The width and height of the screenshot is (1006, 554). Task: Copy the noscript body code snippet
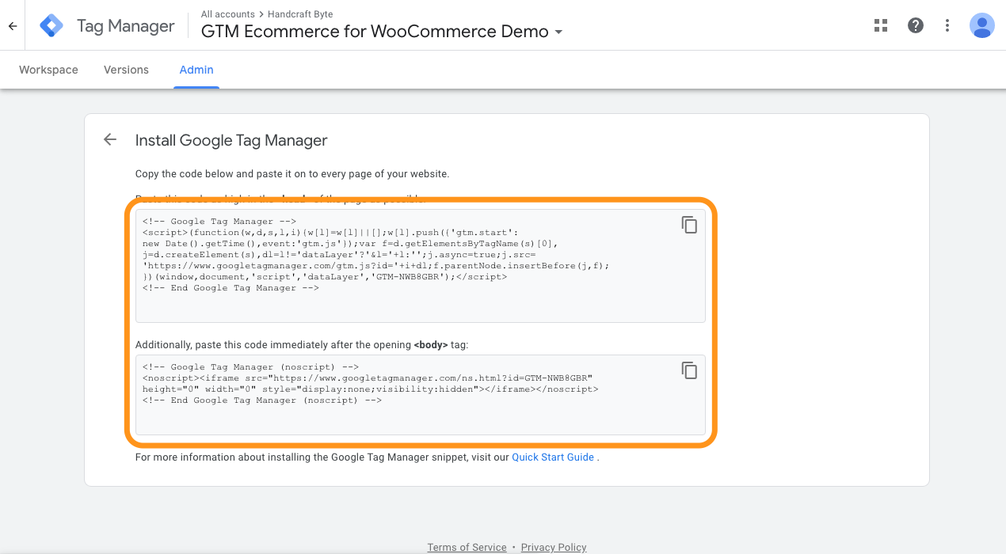tap(689, 370)
